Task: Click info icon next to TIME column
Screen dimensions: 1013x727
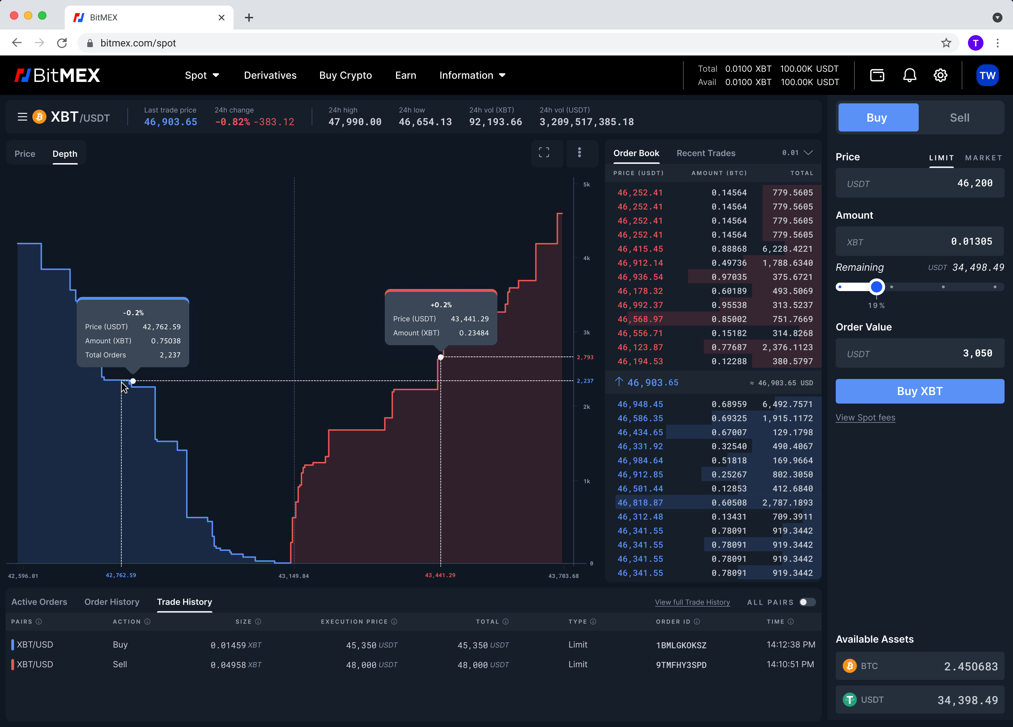Action: [x=791, y=622]
